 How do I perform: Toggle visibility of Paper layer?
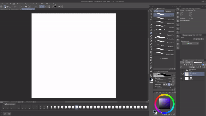181,79
